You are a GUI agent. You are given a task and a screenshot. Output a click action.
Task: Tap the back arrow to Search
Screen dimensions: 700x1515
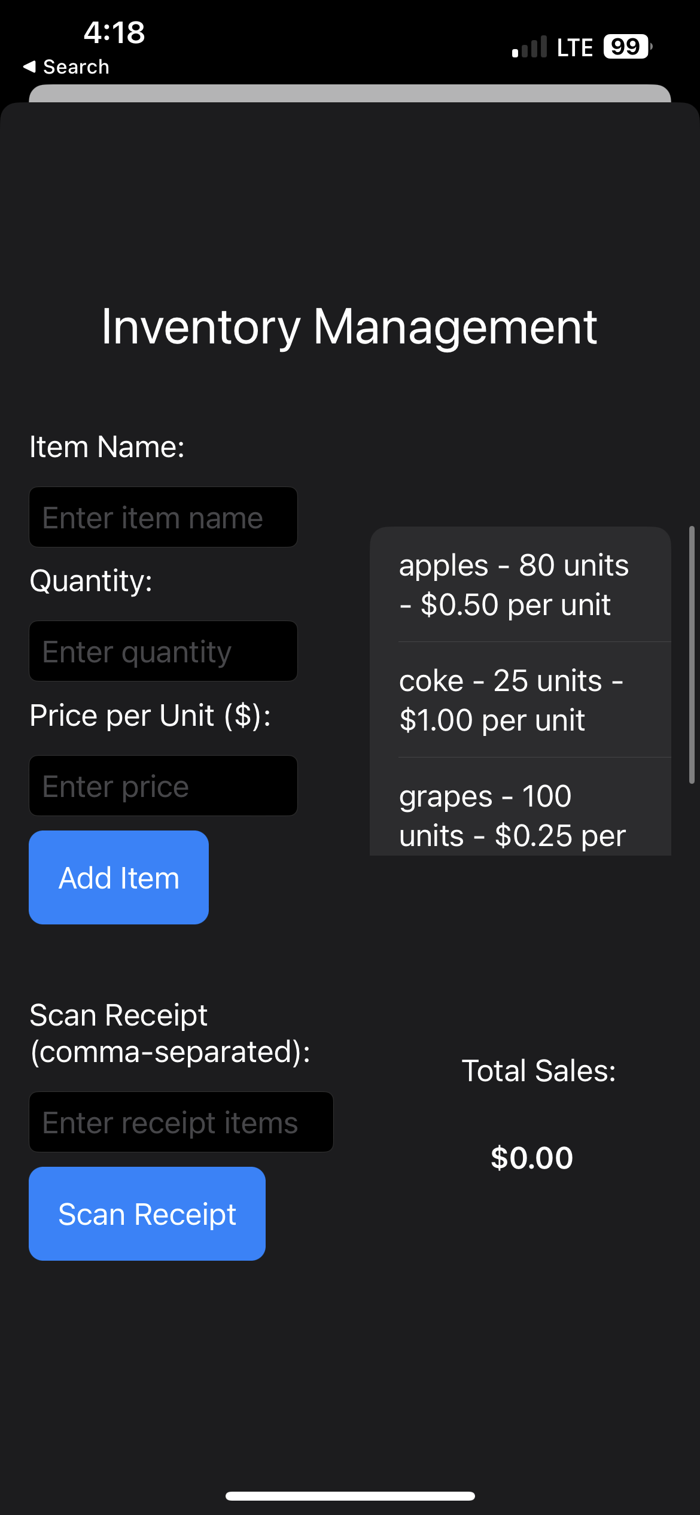click(66, 67)
